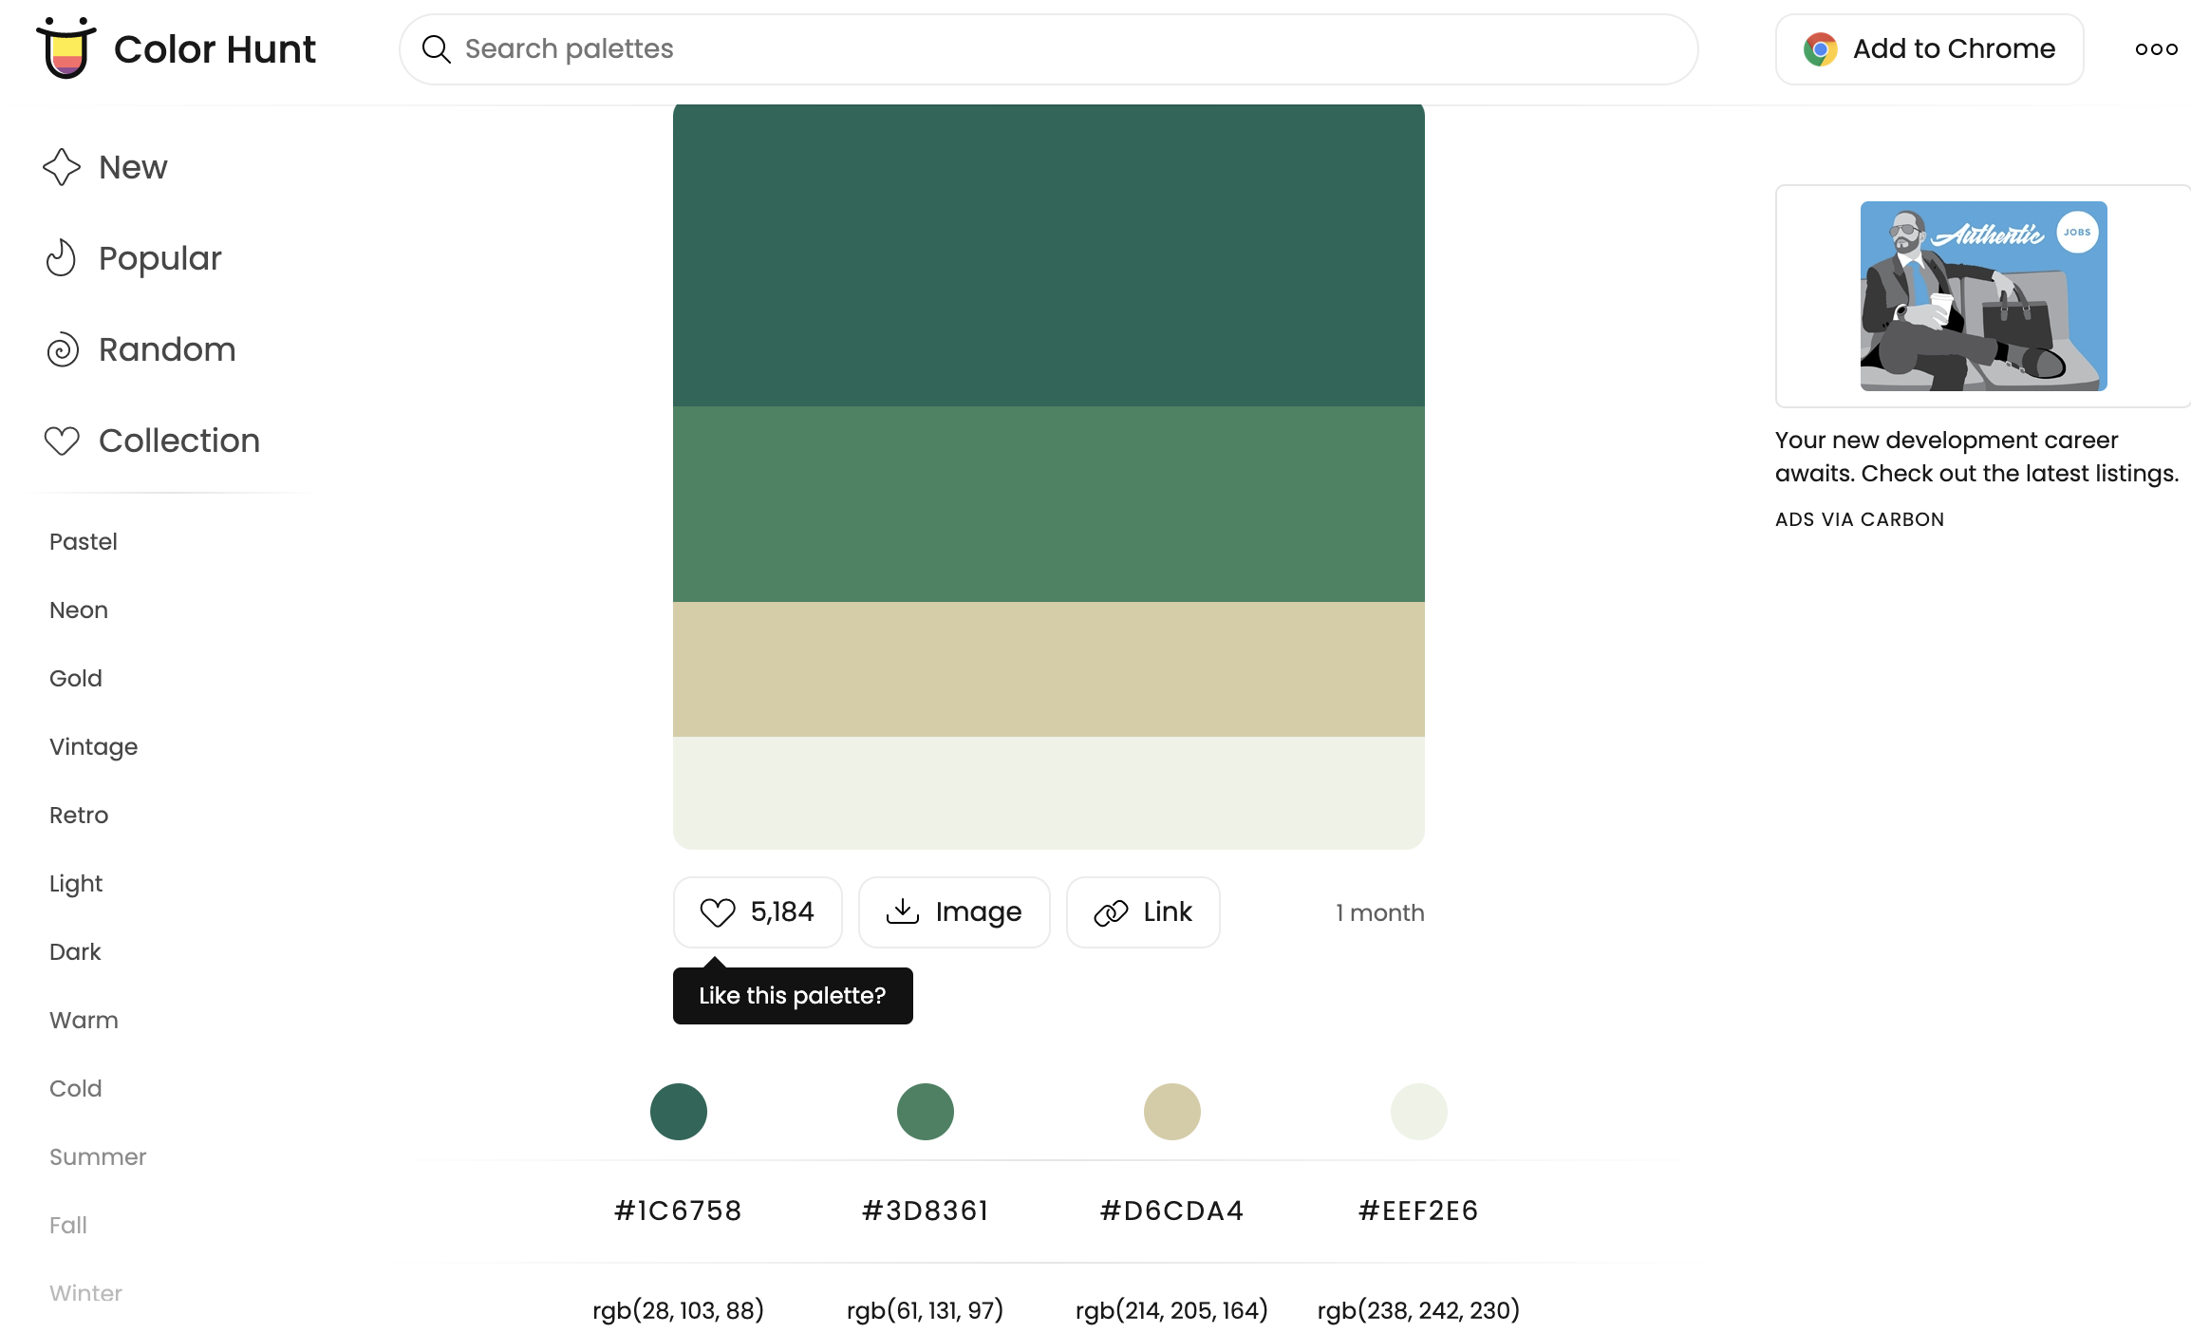Copy hex code #3D8361

click(926, 1211)
